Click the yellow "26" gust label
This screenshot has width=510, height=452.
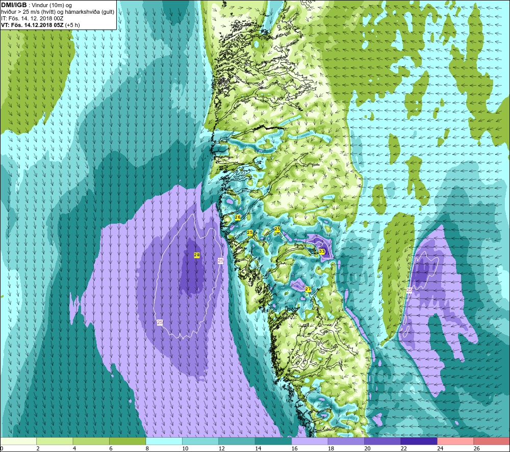238,217
